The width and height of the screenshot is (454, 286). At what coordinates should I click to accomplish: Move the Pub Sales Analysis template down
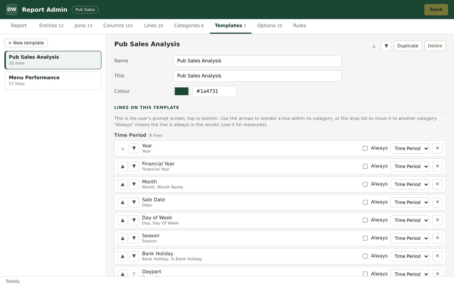tap(386, 46)
